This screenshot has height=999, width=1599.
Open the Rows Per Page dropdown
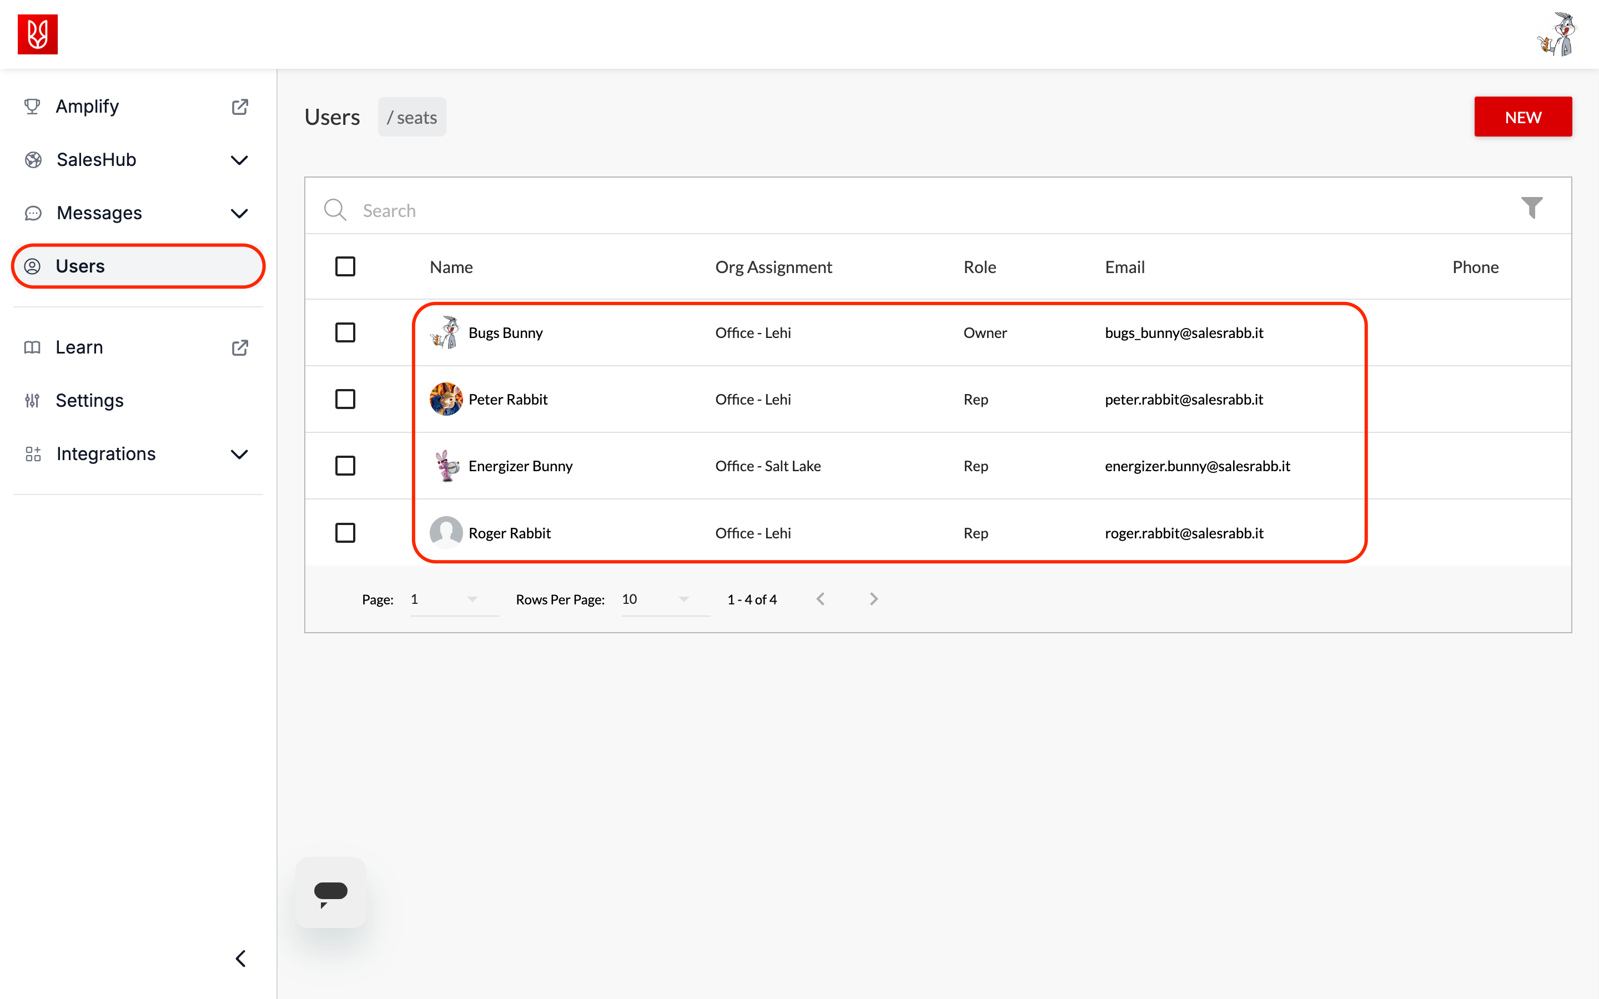point(664,599)
